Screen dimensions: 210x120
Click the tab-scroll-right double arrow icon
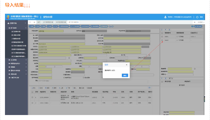(x=195, y=22)
